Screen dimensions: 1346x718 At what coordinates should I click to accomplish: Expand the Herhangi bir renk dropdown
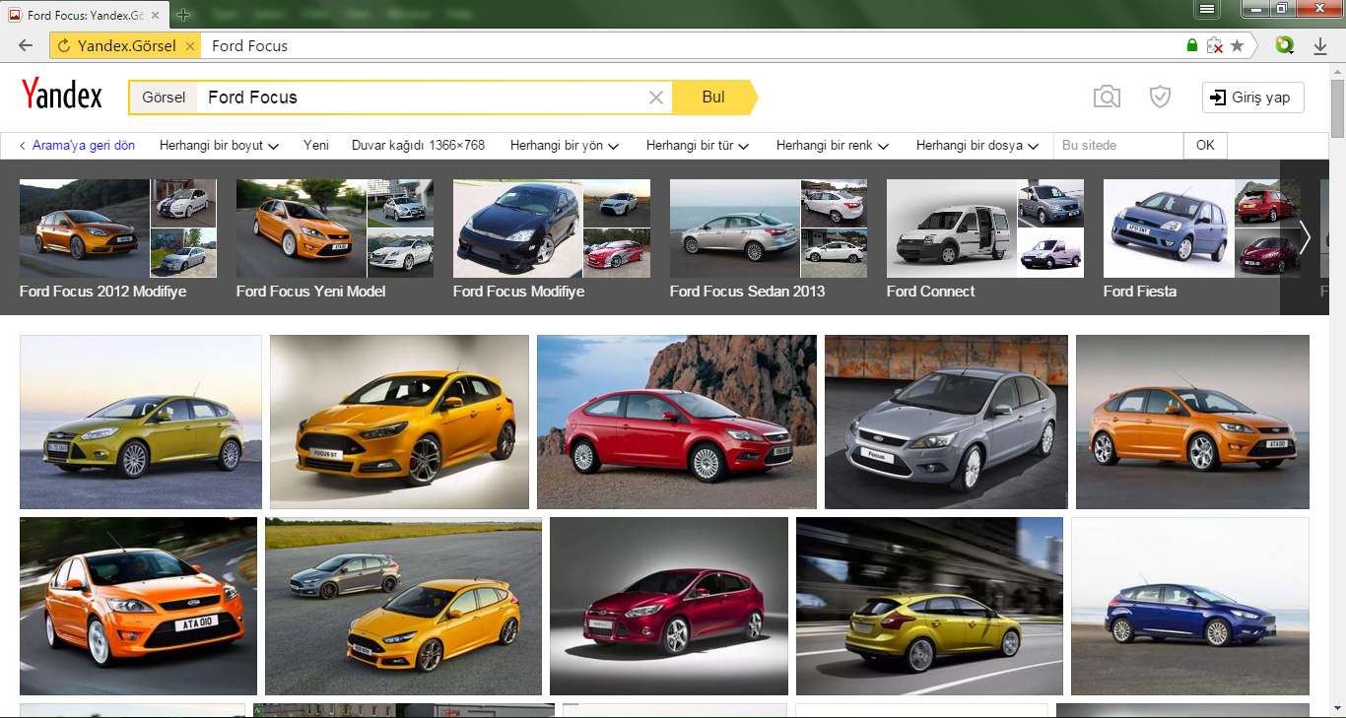click(832, 145)
